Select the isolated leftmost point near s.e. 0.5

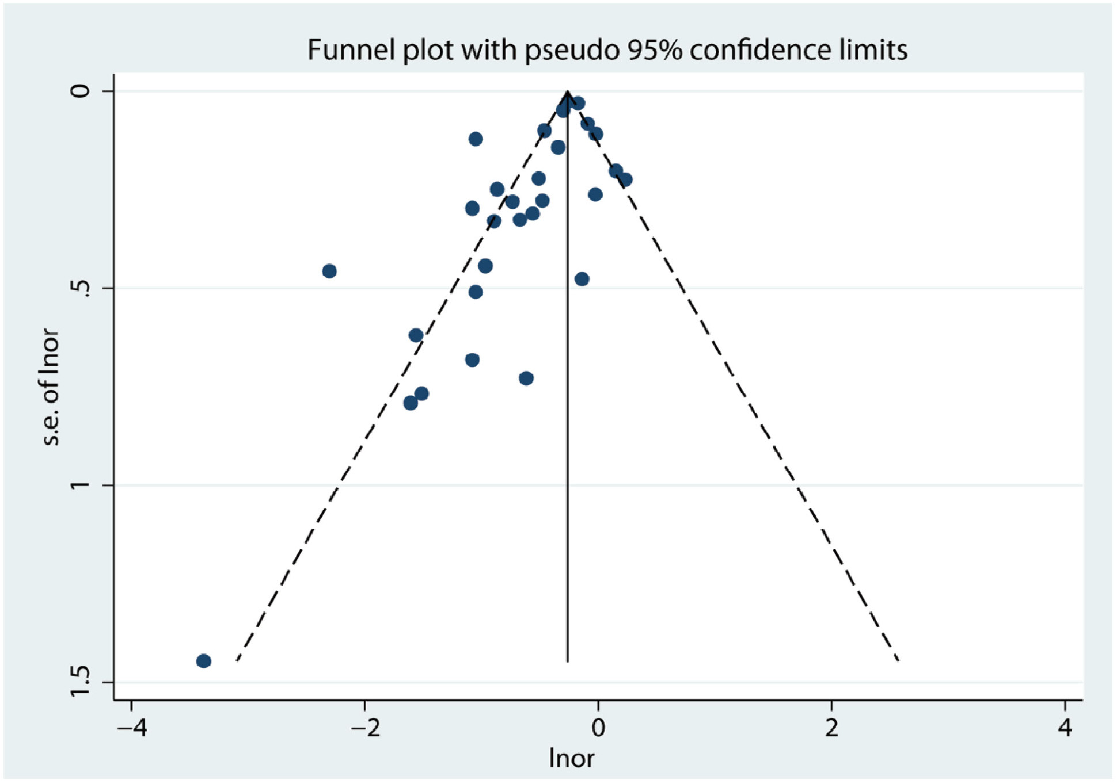329,271
